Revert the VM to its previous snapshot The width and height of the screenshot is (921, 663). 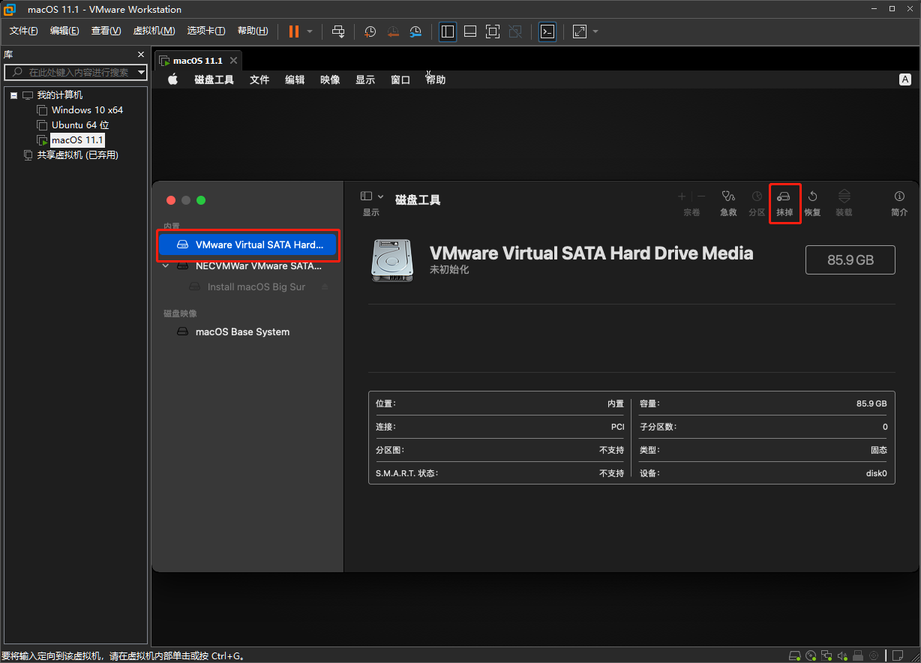[393, 31]
